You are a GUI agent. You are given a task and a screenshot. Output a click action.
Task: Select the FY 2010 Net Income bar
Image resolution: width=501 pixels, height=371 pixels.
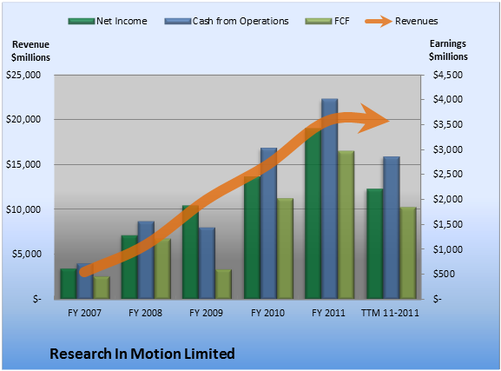coord(252,238)
